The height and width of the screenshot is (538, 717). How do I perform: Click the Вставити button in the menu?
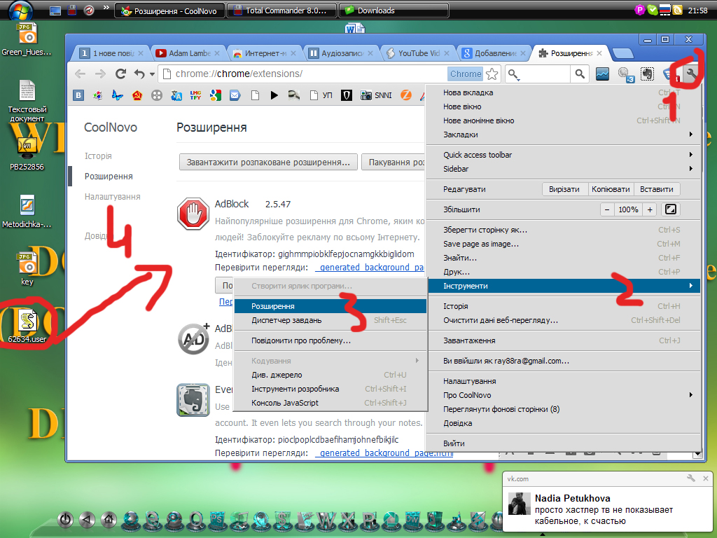657,189
